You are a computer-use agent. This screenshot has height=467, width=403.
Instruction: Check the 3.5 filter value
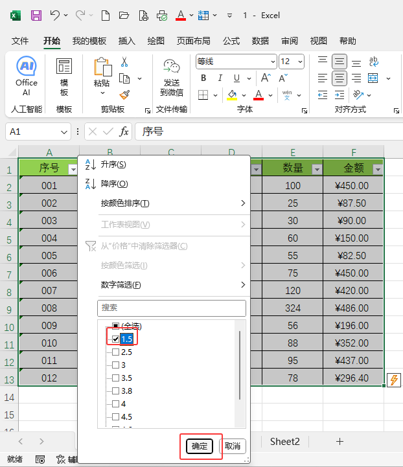coord(115,378)
